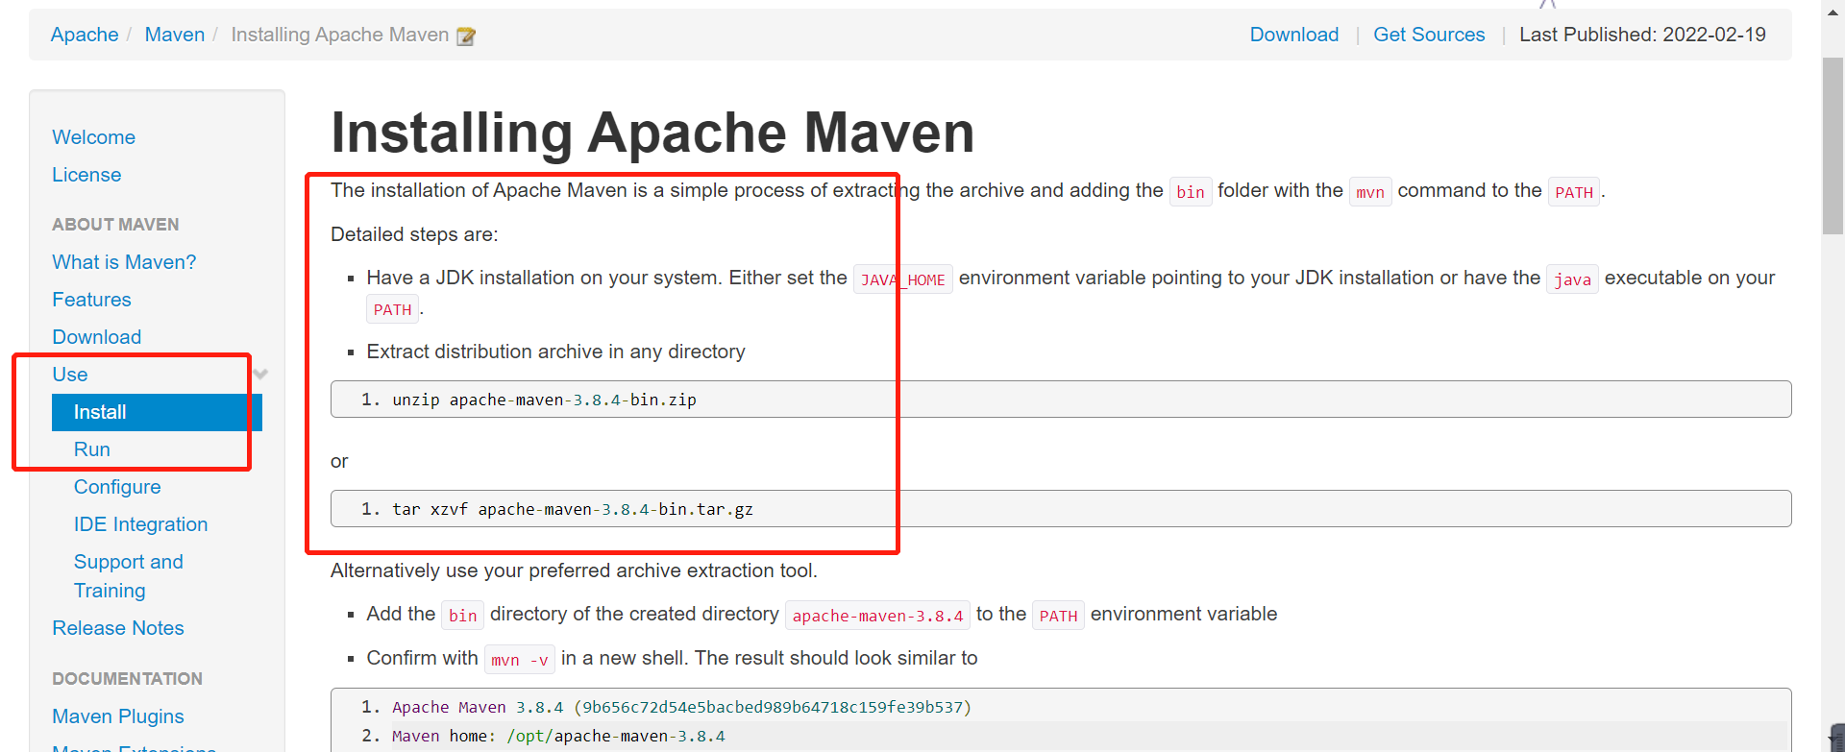Open the Run sidebar item
This screenshot has height=752, width=1845.
coord(92,449)
